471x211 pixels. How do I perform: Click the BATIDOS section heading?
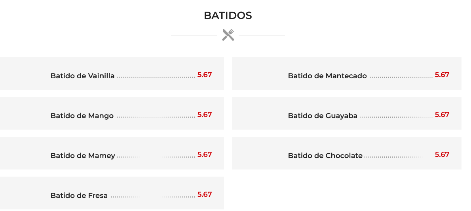coord(228,16)
